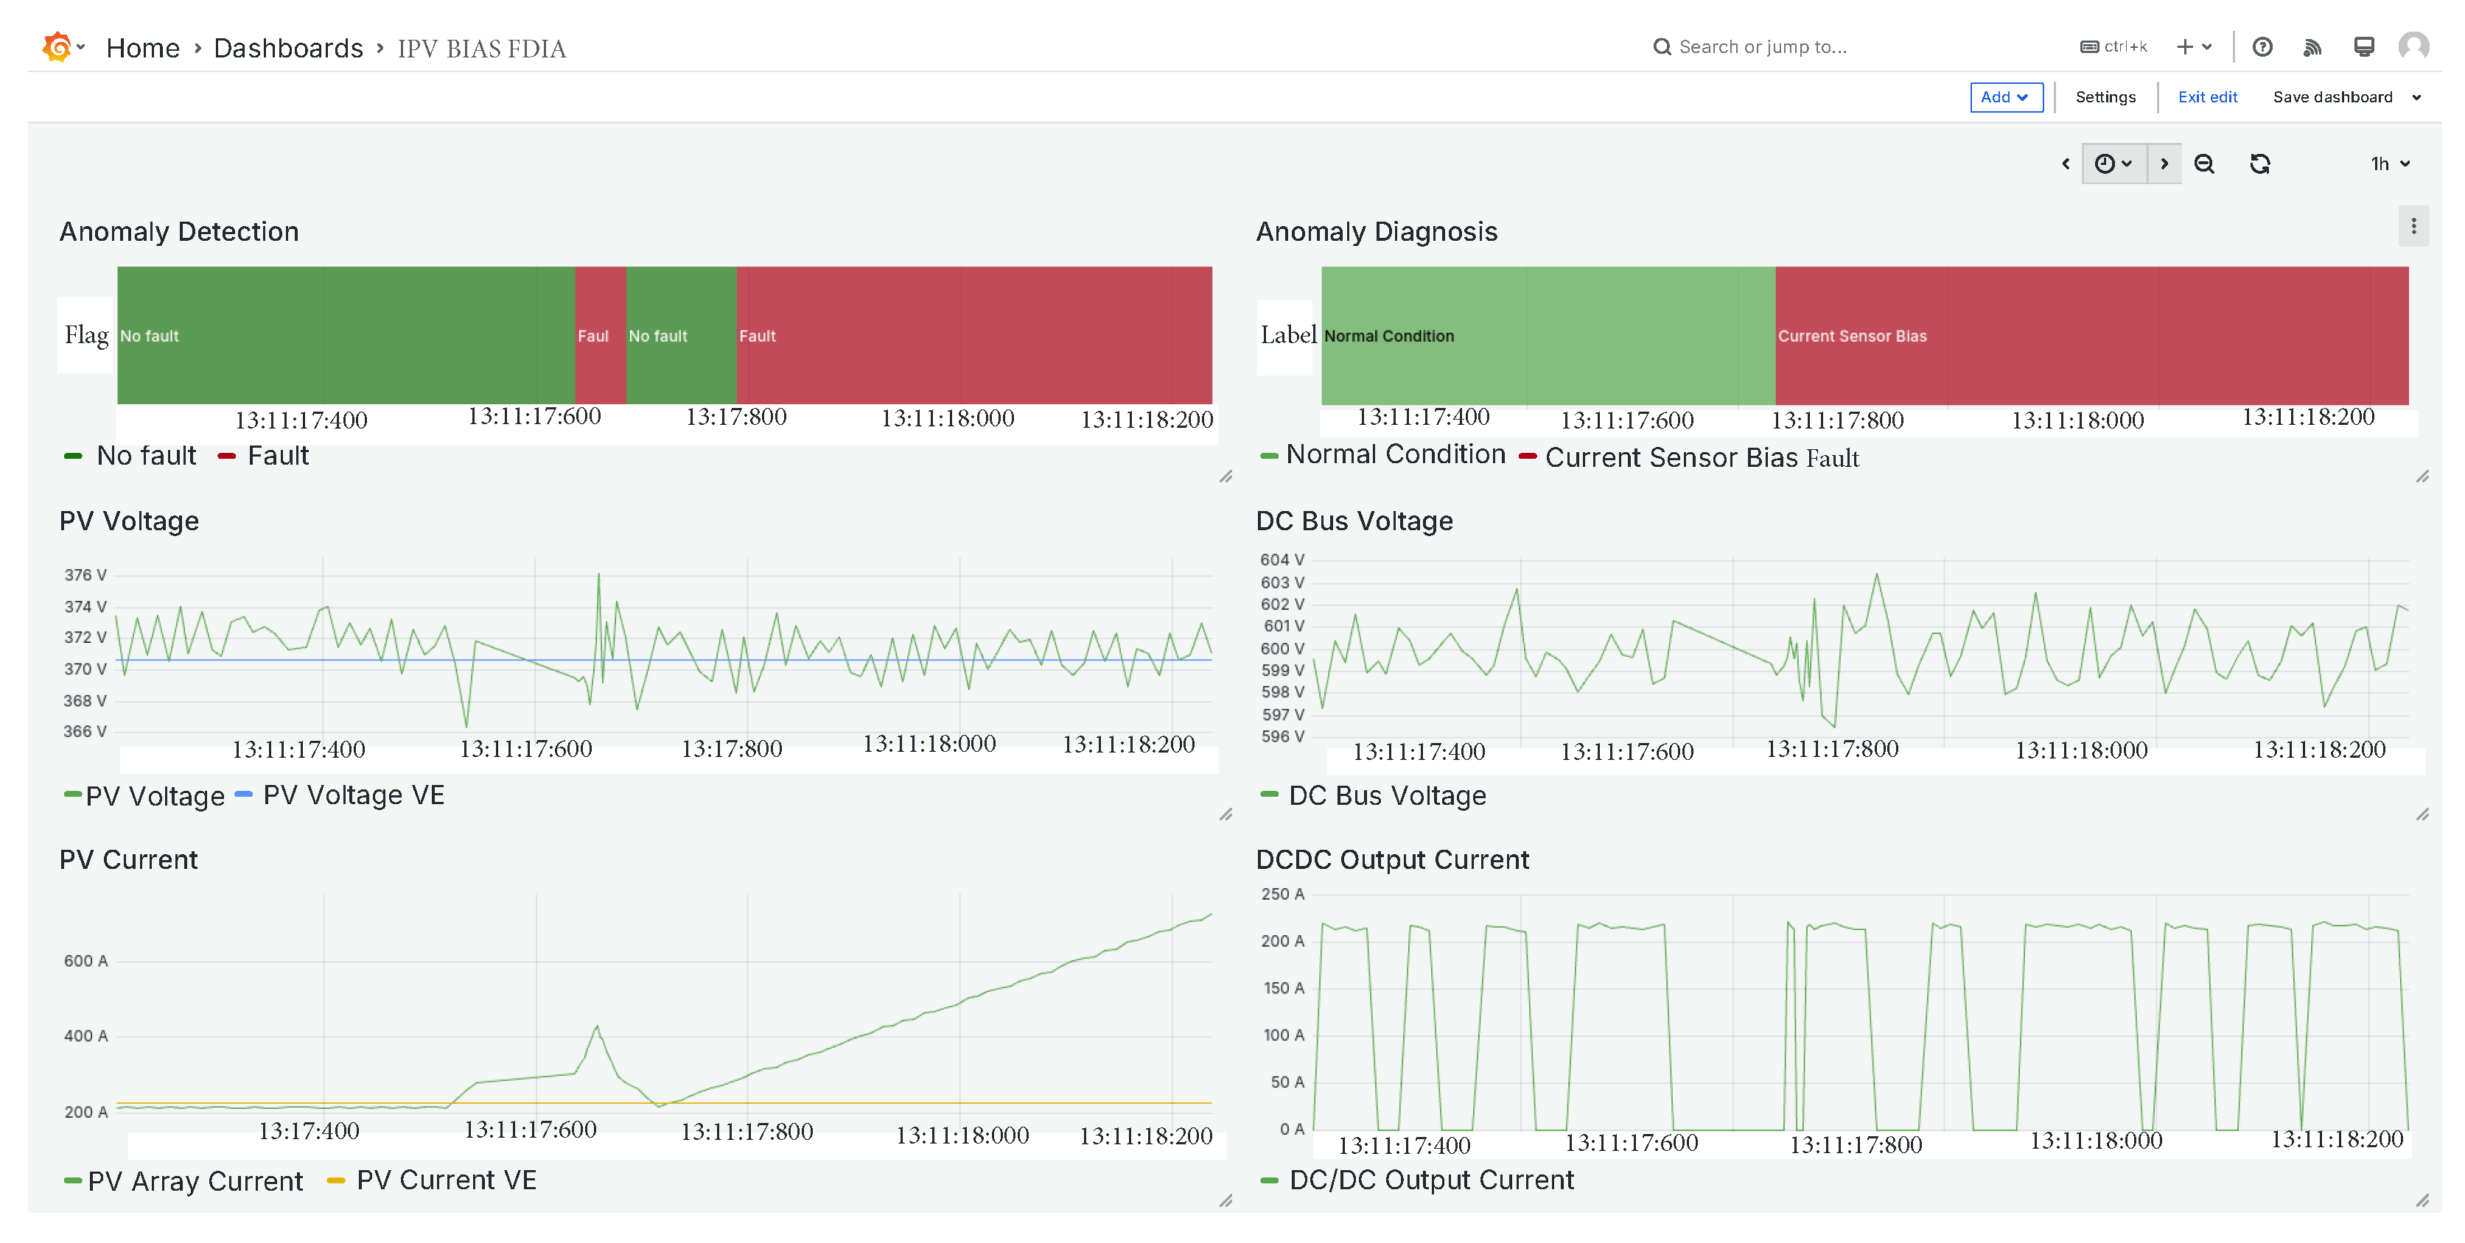2465x1243 pixels.
Task: Open the news feed RSS icon
Action: [x=2312, y=47]
